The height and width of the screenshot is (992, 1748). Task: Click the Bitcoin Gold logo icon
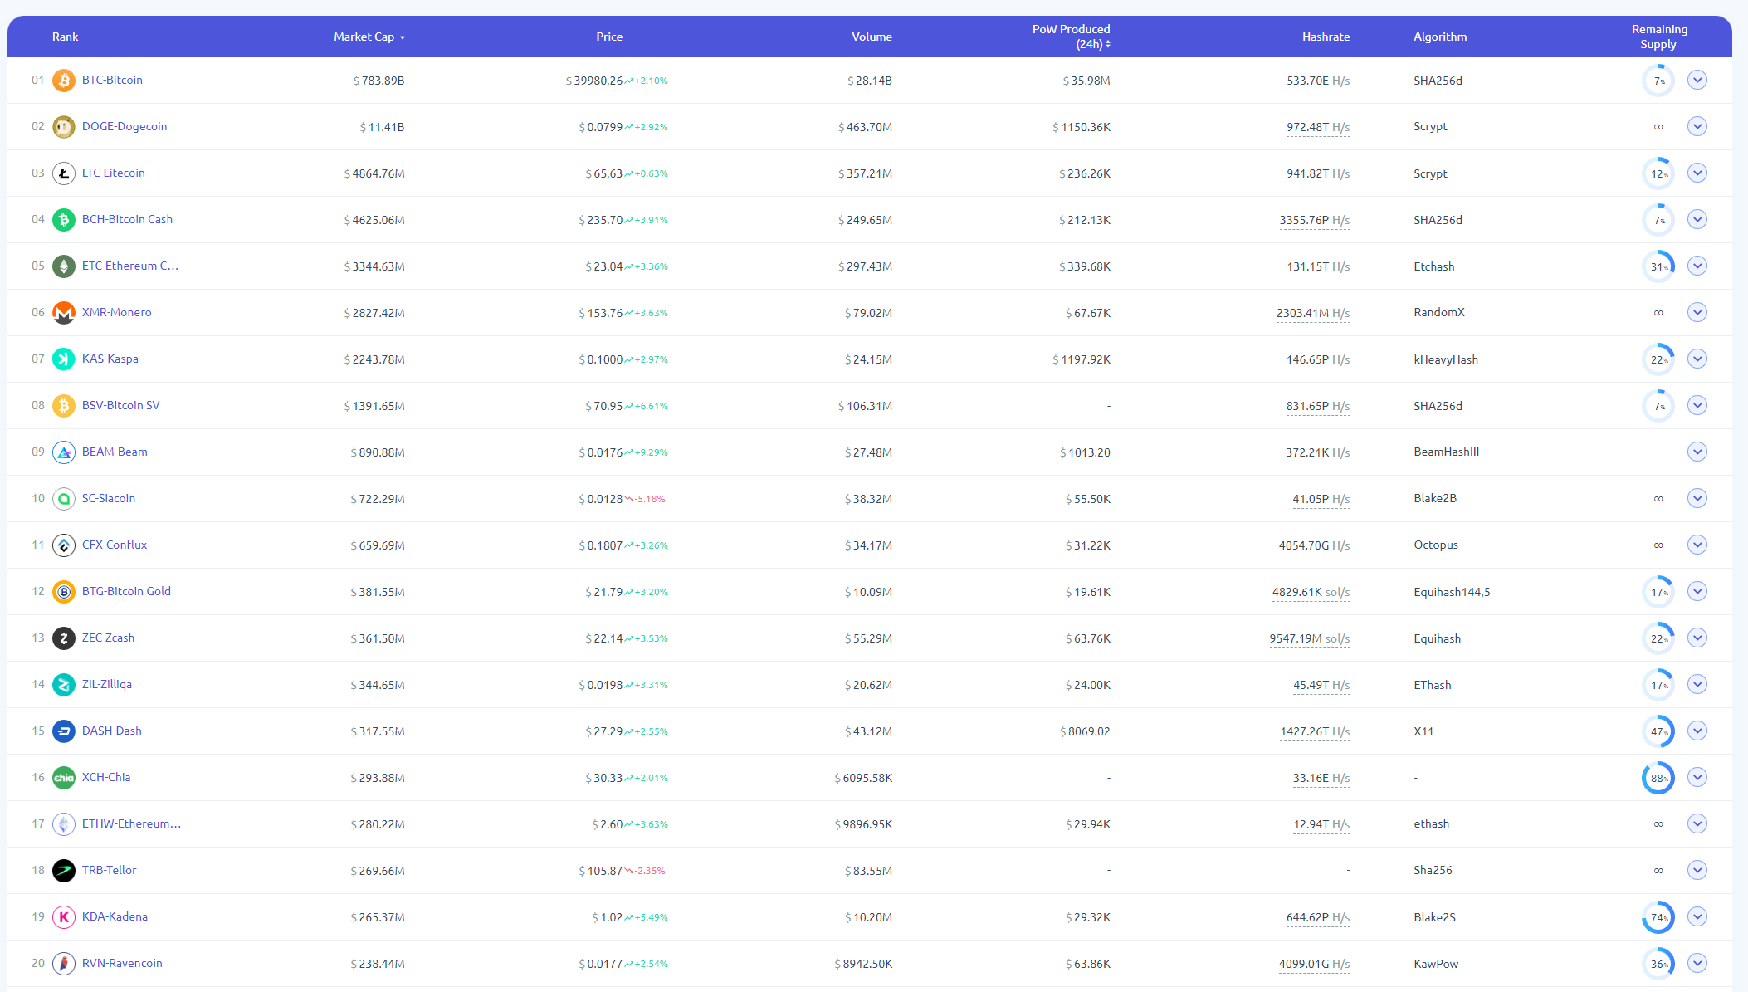pyautogui.click(x=64, y=592)
